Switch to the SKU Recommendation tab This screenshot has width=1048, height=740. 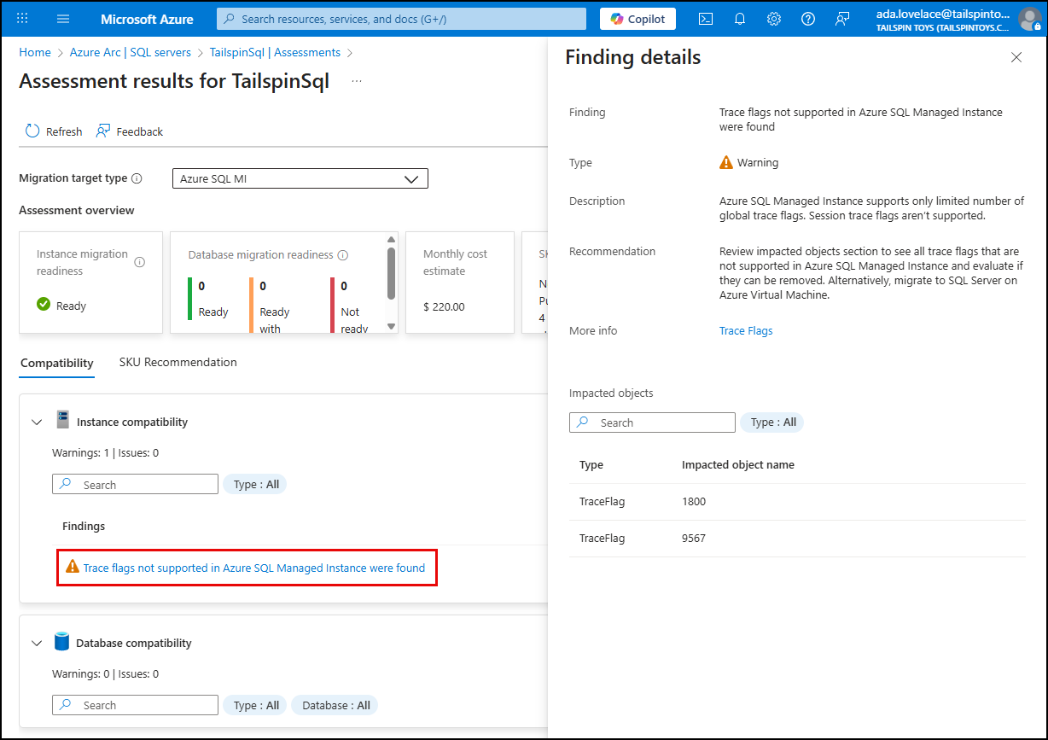pyautogui.click(x=178, y=362)
